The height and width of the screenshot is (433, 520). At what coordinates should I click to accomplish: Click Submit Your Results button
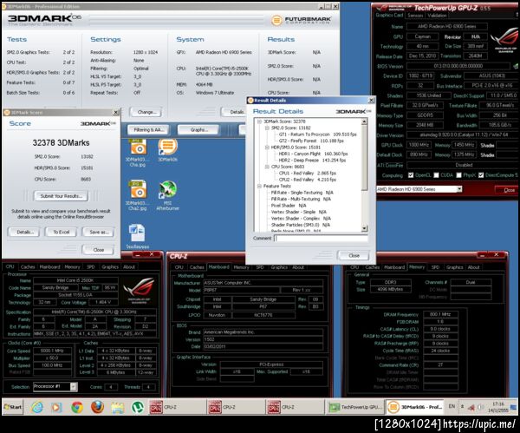coord(61,196)
